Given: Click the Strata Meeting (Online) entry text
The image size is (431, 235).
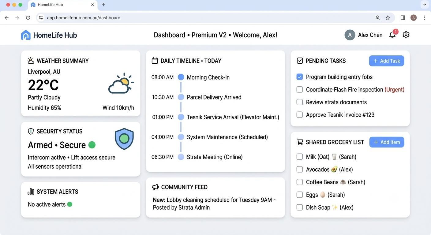Looking at the screenshot, I should pos(215,157).
